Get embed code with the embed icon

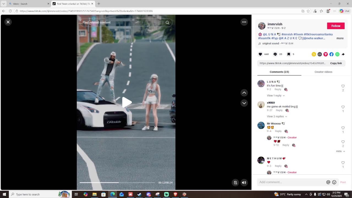[320, 54]
